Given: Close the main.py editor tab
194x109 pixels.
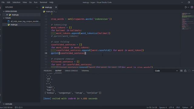Looking at the screenshot, I should (56, 7).
